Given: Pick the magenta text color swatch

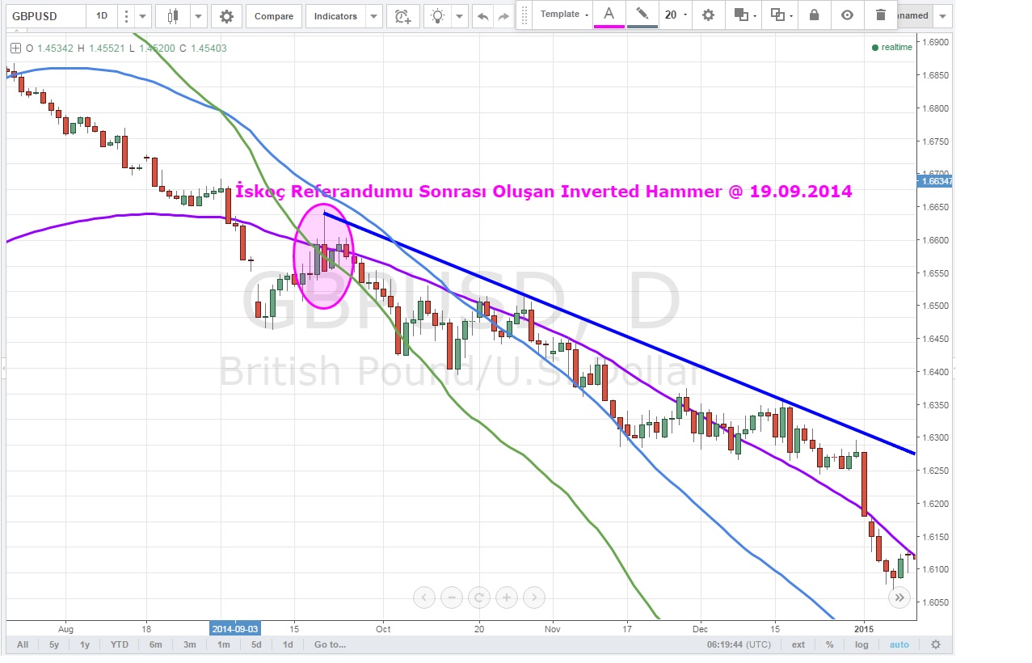Looking at the screenshot, I should pos(609,15).
